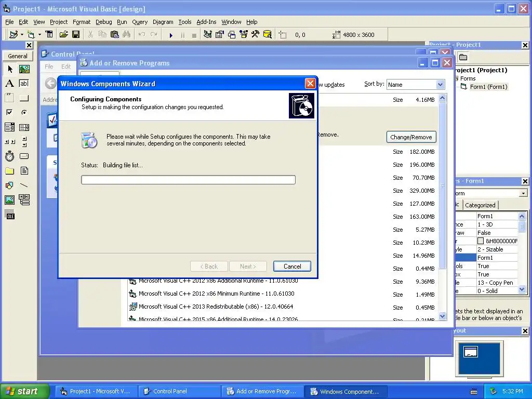Click the Menu Editor toolbar icon
The width and height of the screenshot is (532, 399).
click(49, 34)
